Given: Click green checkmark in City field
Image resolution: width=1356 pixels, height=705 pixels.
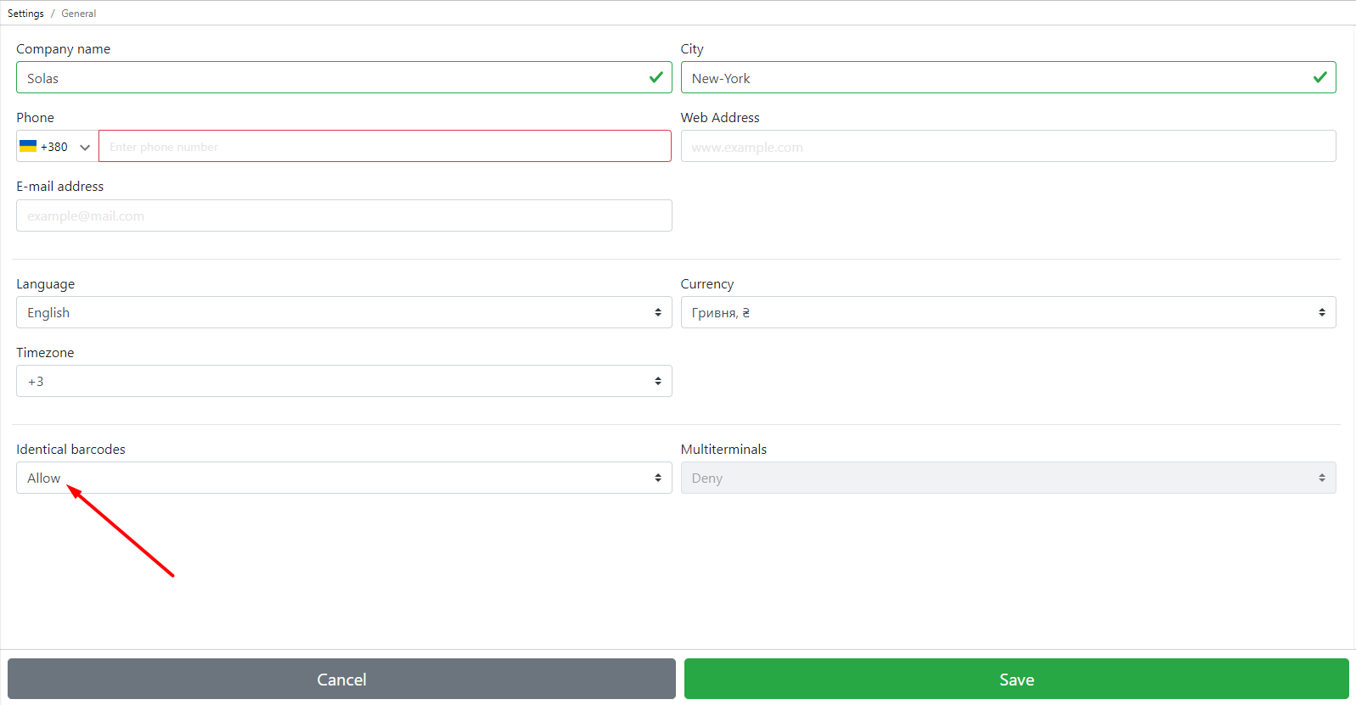Looking at the screenshot, I should tap(1319, 77).
